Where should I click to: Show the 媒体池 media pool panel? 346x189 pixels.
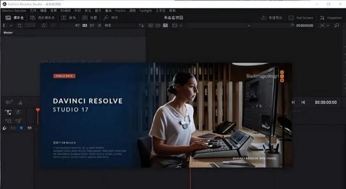coord(15,18)
